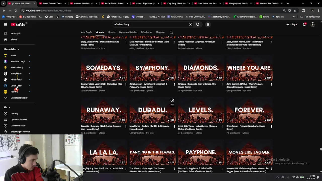This screenshot has width=322, height=181.
Task: Open Socrates Dergi subscription
Action: 18,62
